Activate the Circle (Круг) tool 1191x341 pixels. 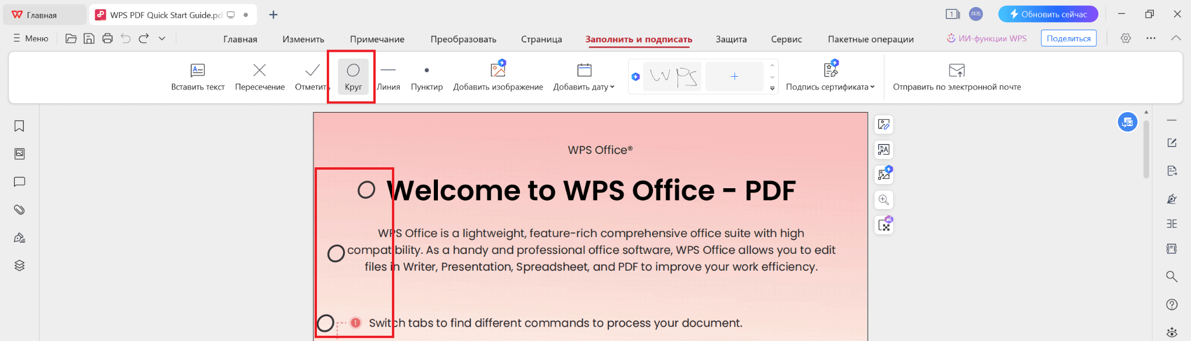point(353,77)
